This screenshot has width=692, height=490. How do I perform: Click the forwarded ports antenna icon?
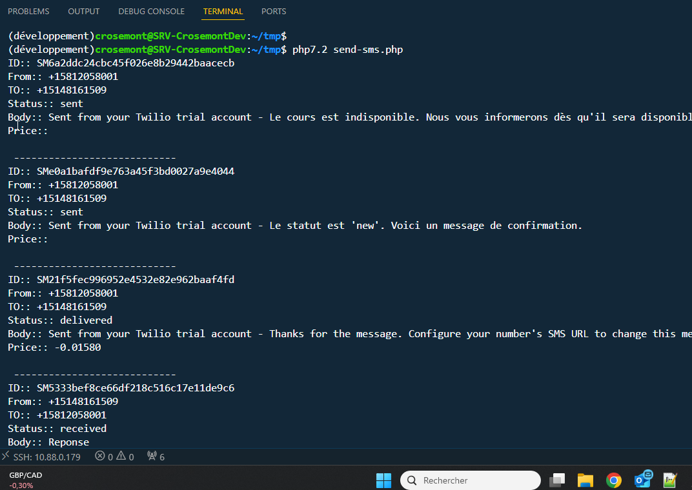tap(156, 457)
